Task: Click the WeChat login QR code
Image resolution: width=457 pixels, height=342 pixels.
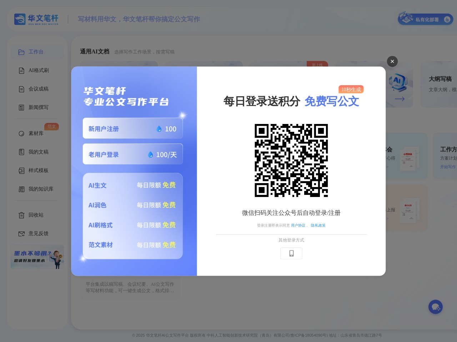Action: tap(291, 160)
